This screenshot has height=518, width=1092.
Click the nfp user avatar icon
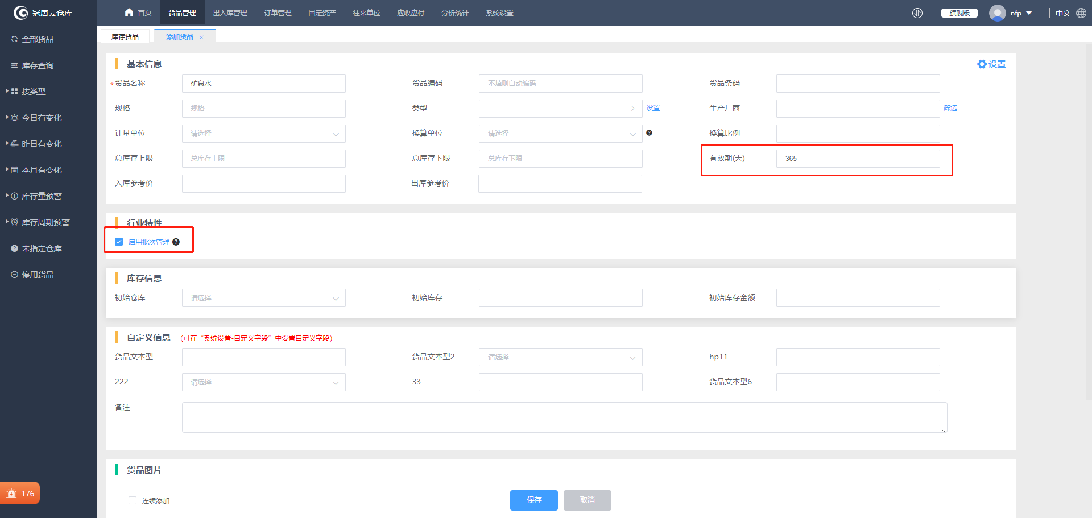(x=997, y=13)
